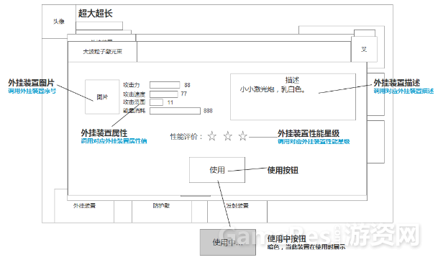This screenshot has width=438, height=260.
Task: Click the 攻击速度 value bar
Action: 164,94
